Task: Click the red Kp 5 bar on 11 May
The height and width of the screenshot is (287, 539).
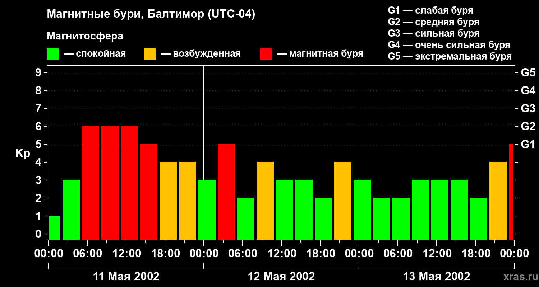Action: pyautogui.click(x=149, y=192)
